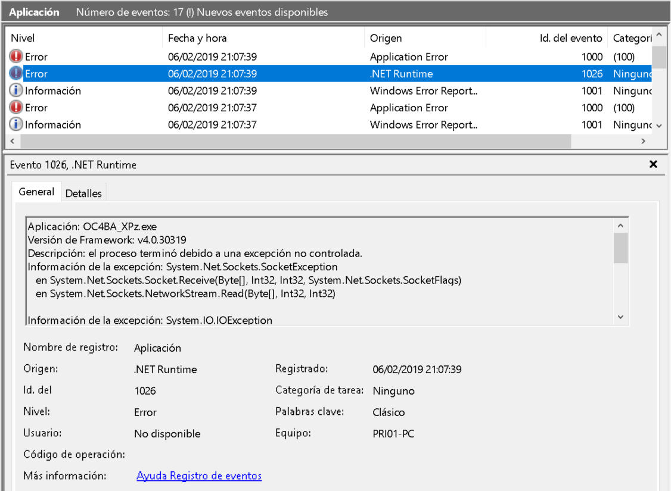Select the Windows Error Report row at 21:07:37
Screen dimensions: 671x491
423,125
